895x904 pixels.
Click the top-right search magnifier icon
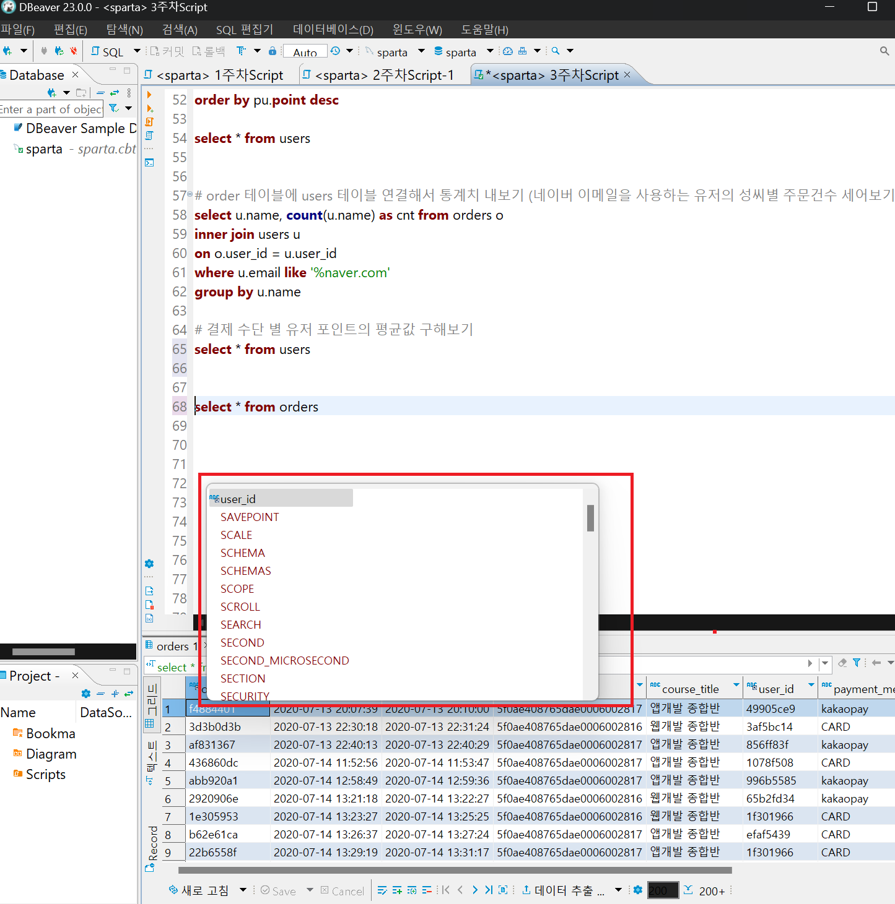tap(884, 51)
